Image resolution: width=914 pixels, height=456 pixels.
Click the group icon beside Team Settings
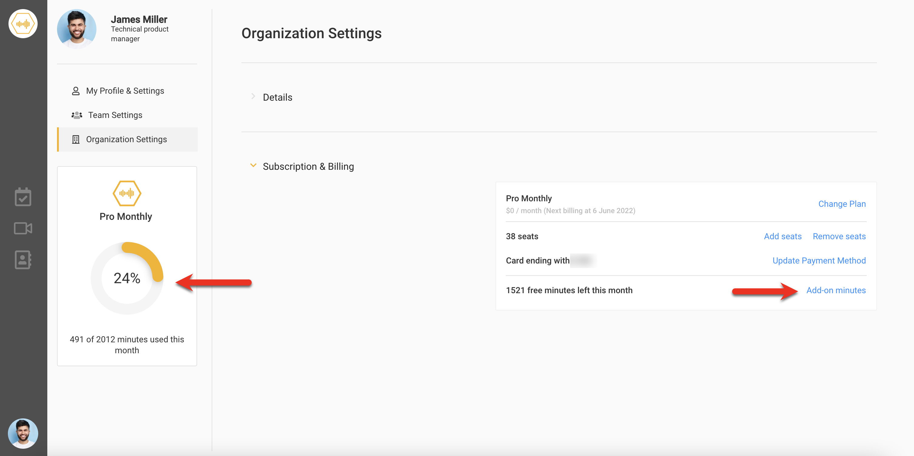coord(77,115)
